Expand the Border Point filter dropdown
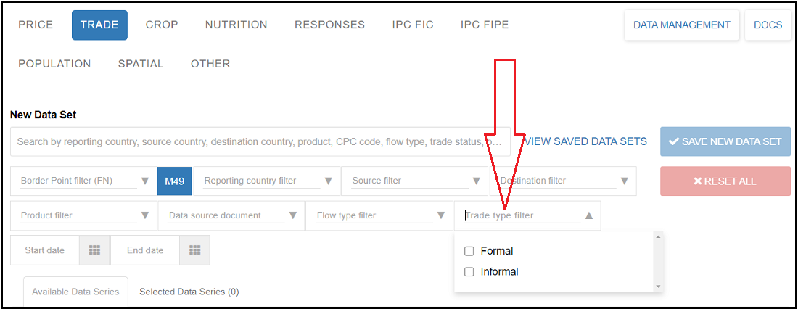 pos(145,181)
